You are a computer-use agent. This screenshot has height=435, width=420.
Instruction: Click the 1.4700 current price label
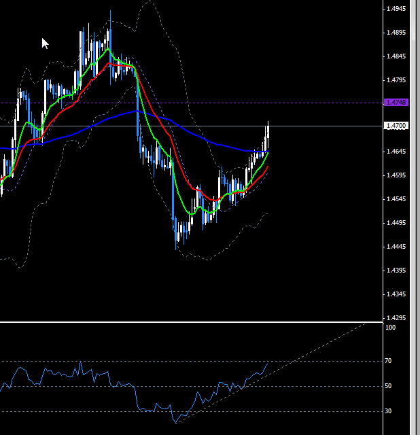point(396,126)
